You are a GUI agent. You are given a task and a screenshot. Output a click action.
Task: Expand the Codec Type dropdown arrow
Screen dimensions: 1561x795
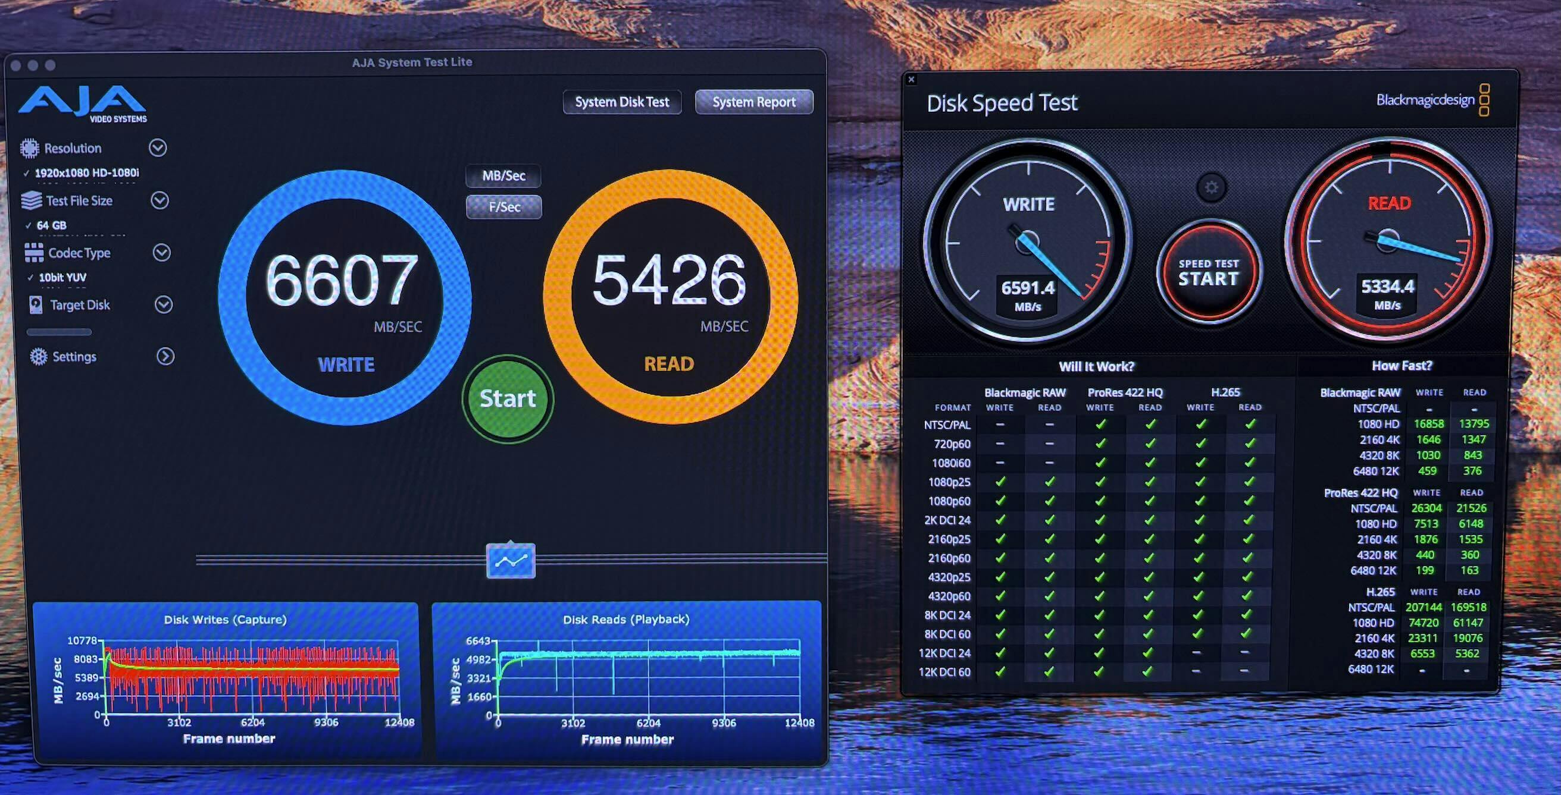(x=161, y=253)
